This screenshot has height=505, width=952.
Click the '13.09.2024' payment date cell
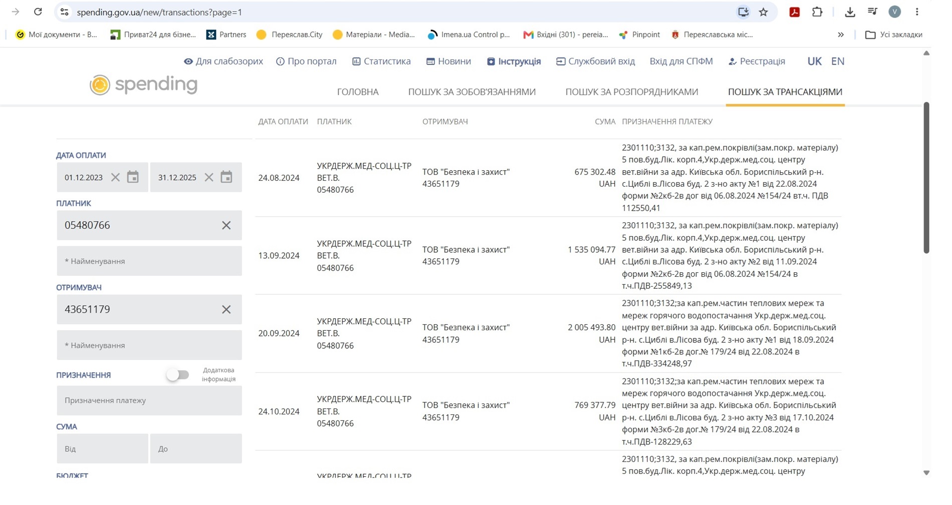click(279, 255)
